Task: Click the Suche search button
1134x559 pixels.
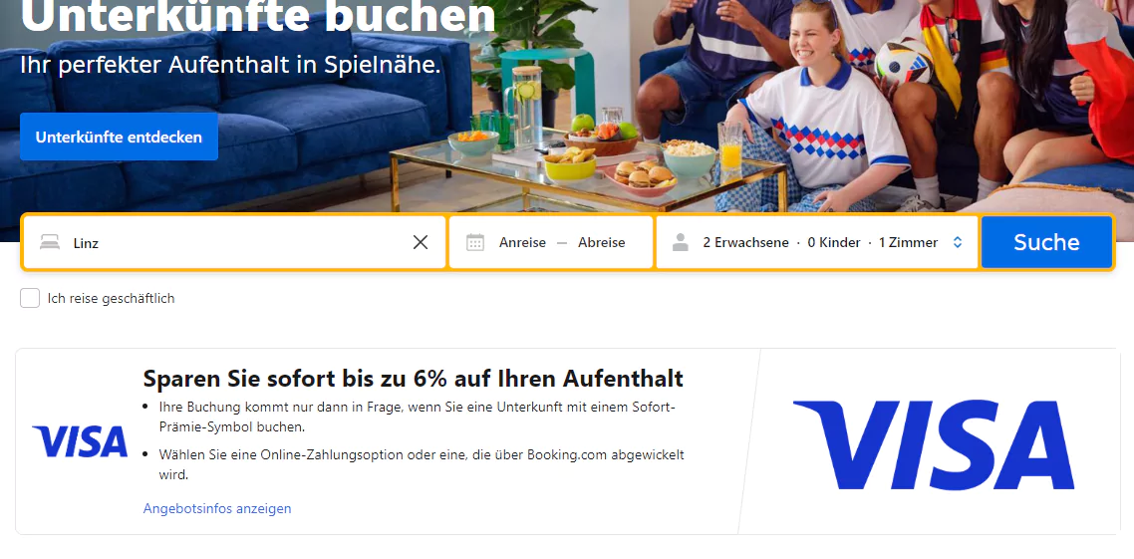Action: pyautogui.click(x=1046, y=242)
